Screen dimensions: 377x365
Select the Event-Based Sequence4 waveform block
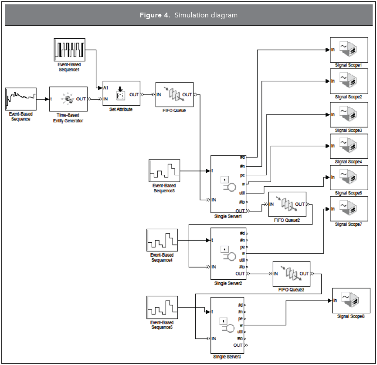(162, 240)
